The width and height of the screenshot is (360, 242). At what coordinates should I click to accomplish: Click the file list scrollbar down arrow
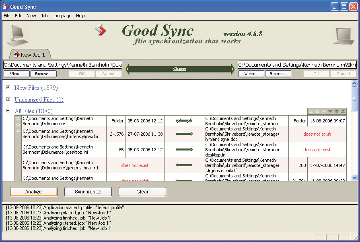point(354,177)
